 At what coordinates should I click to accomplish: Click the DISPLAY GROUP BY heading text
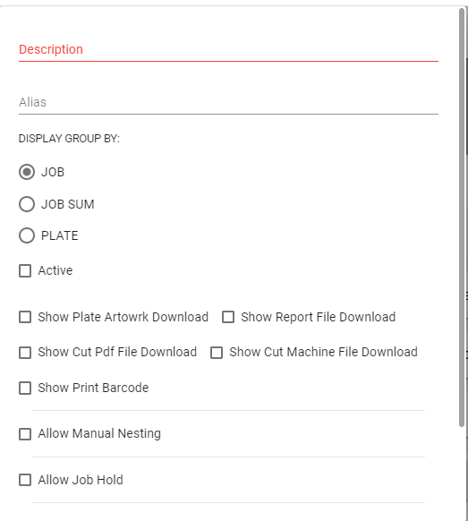69,138
